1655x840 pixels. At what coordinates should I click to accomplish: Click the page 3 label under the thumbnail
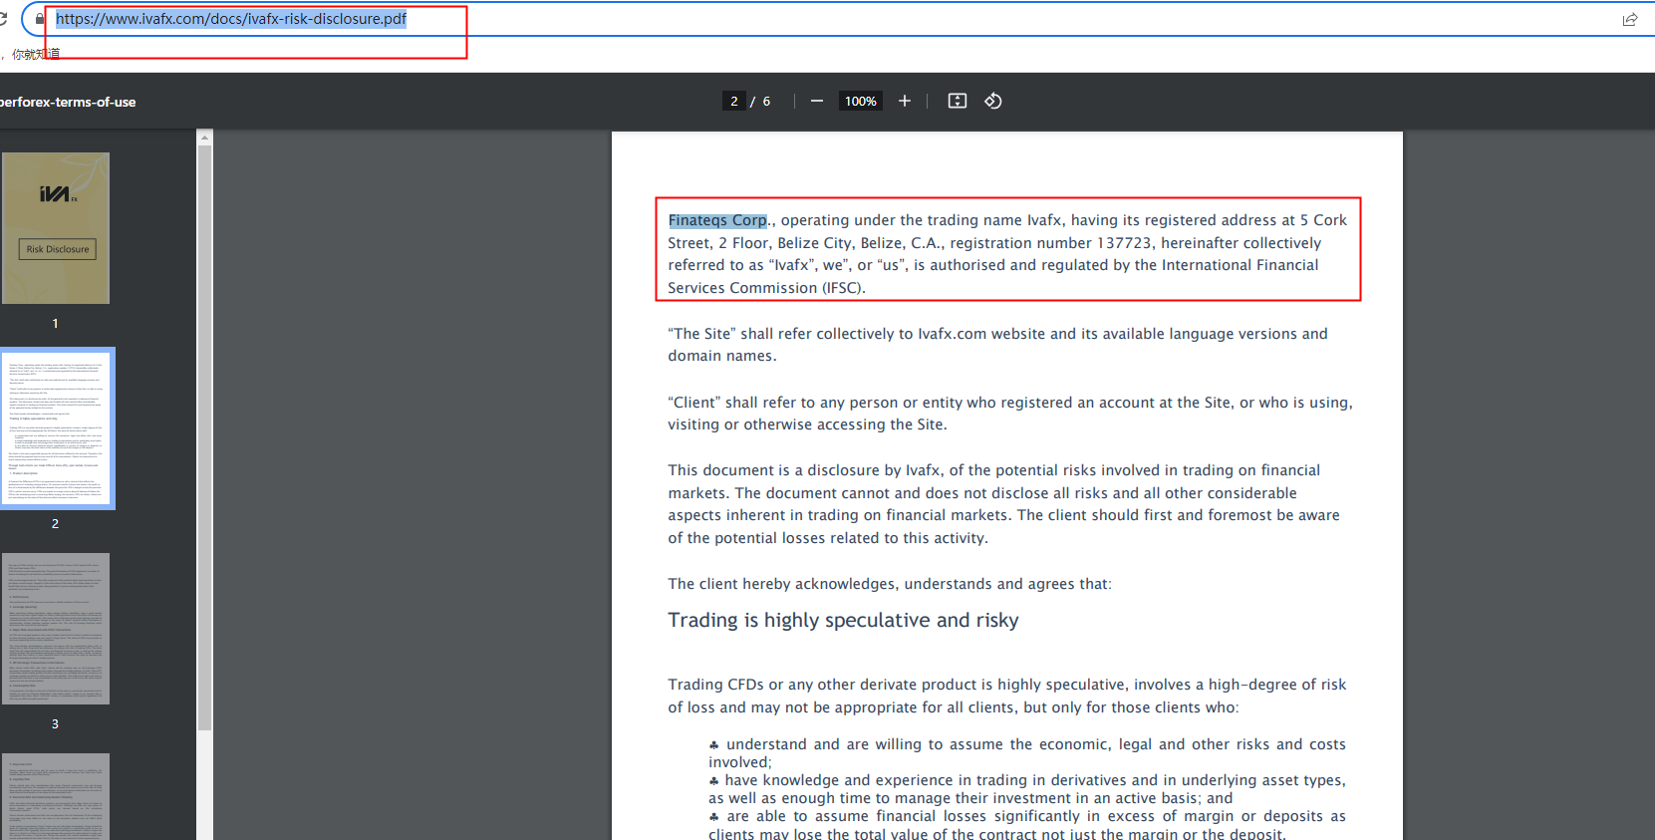click(x=55, y=724)
